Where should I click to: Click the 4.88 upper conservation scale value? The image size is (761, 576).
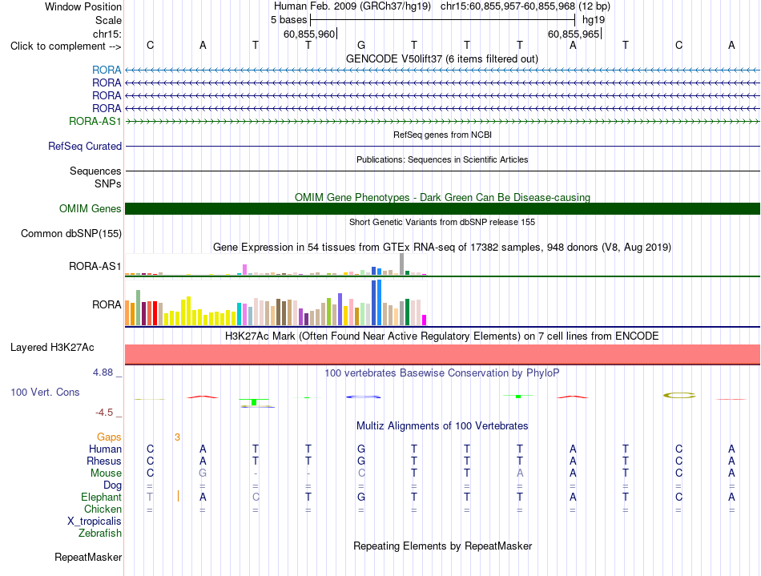click(x=103, y=373)
